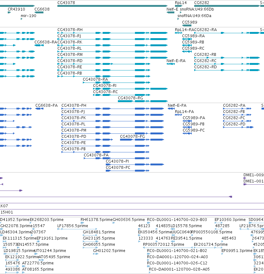Select the CG6282-PA protein label
The width and height of the screenshot is (264, 274).
coord(234,106)
